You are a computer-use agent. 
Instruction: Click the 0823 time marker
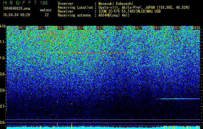pos(61,28)
